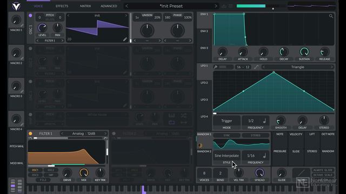Click the ENV 1 magnifier zoom icon
The width and height of the screenshot is (346, 194).
pyautogui.click(x=331, y=16)
